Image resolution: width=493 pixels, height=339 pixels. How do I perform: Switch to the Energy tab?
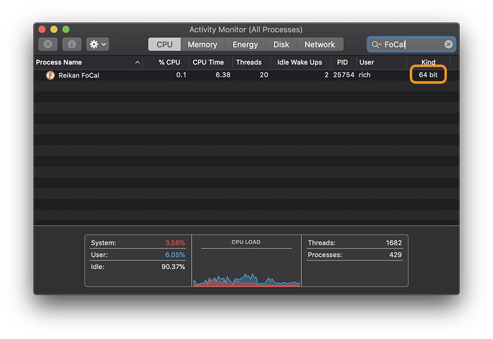coord(245,44)
